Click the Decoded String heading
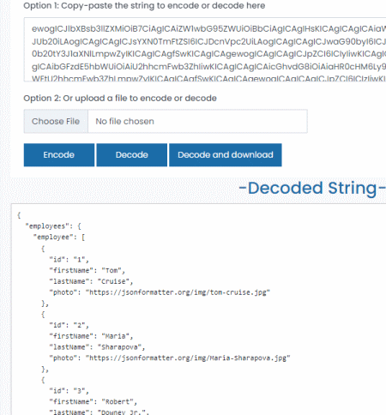386x415 pixels. pyautogui.click(x=312, y=189)
